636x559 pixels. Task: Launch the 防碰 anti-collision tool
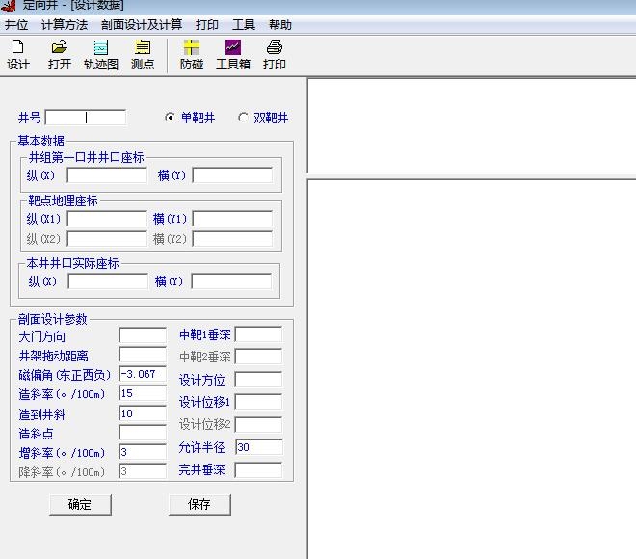[192, 55]
